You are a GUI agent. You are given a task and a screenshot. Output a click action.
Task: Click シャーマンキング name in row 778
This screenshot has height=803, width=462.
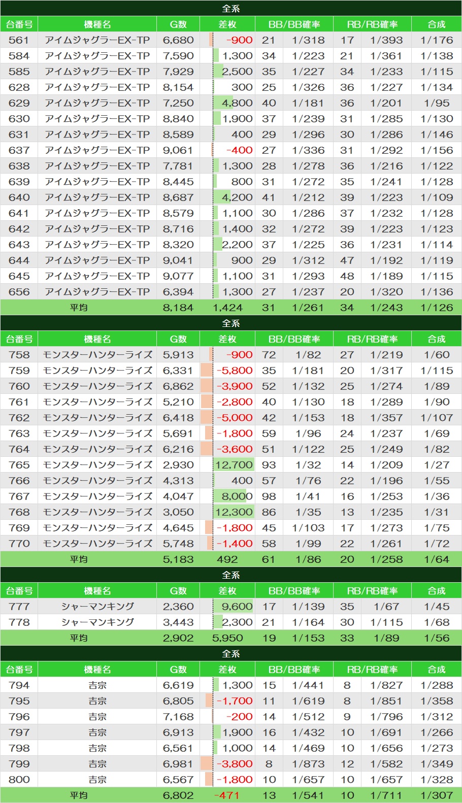[x=97, y=622]
